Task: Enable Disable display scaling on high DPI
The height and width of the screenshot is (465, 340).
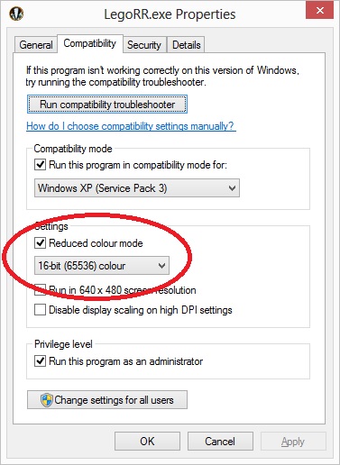Action: [40, 310]
